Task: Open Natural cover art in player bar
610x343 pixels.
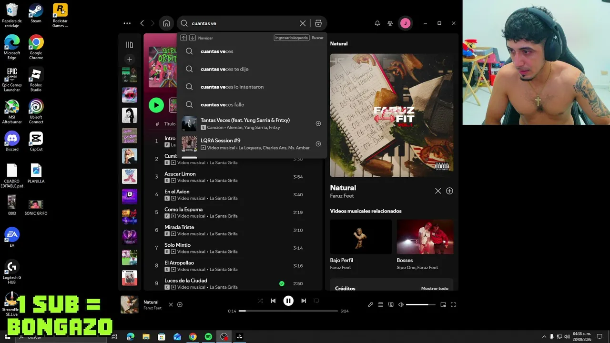Action: click(x=130, y=304)
